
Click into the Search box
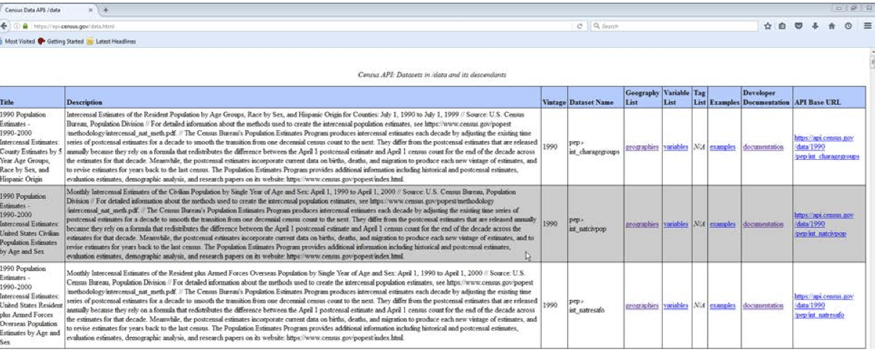pyautogui.click(x=674, y=26)
